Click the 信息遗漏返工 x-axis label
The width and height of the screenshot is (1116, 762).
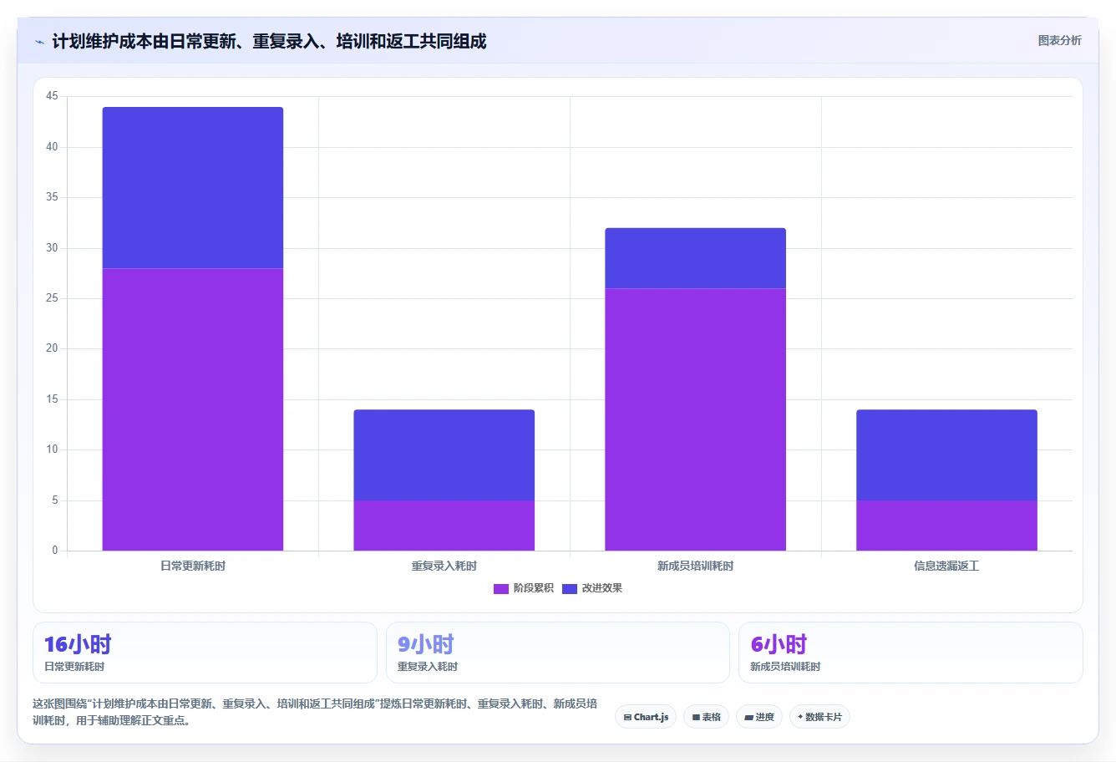[946, 566]
